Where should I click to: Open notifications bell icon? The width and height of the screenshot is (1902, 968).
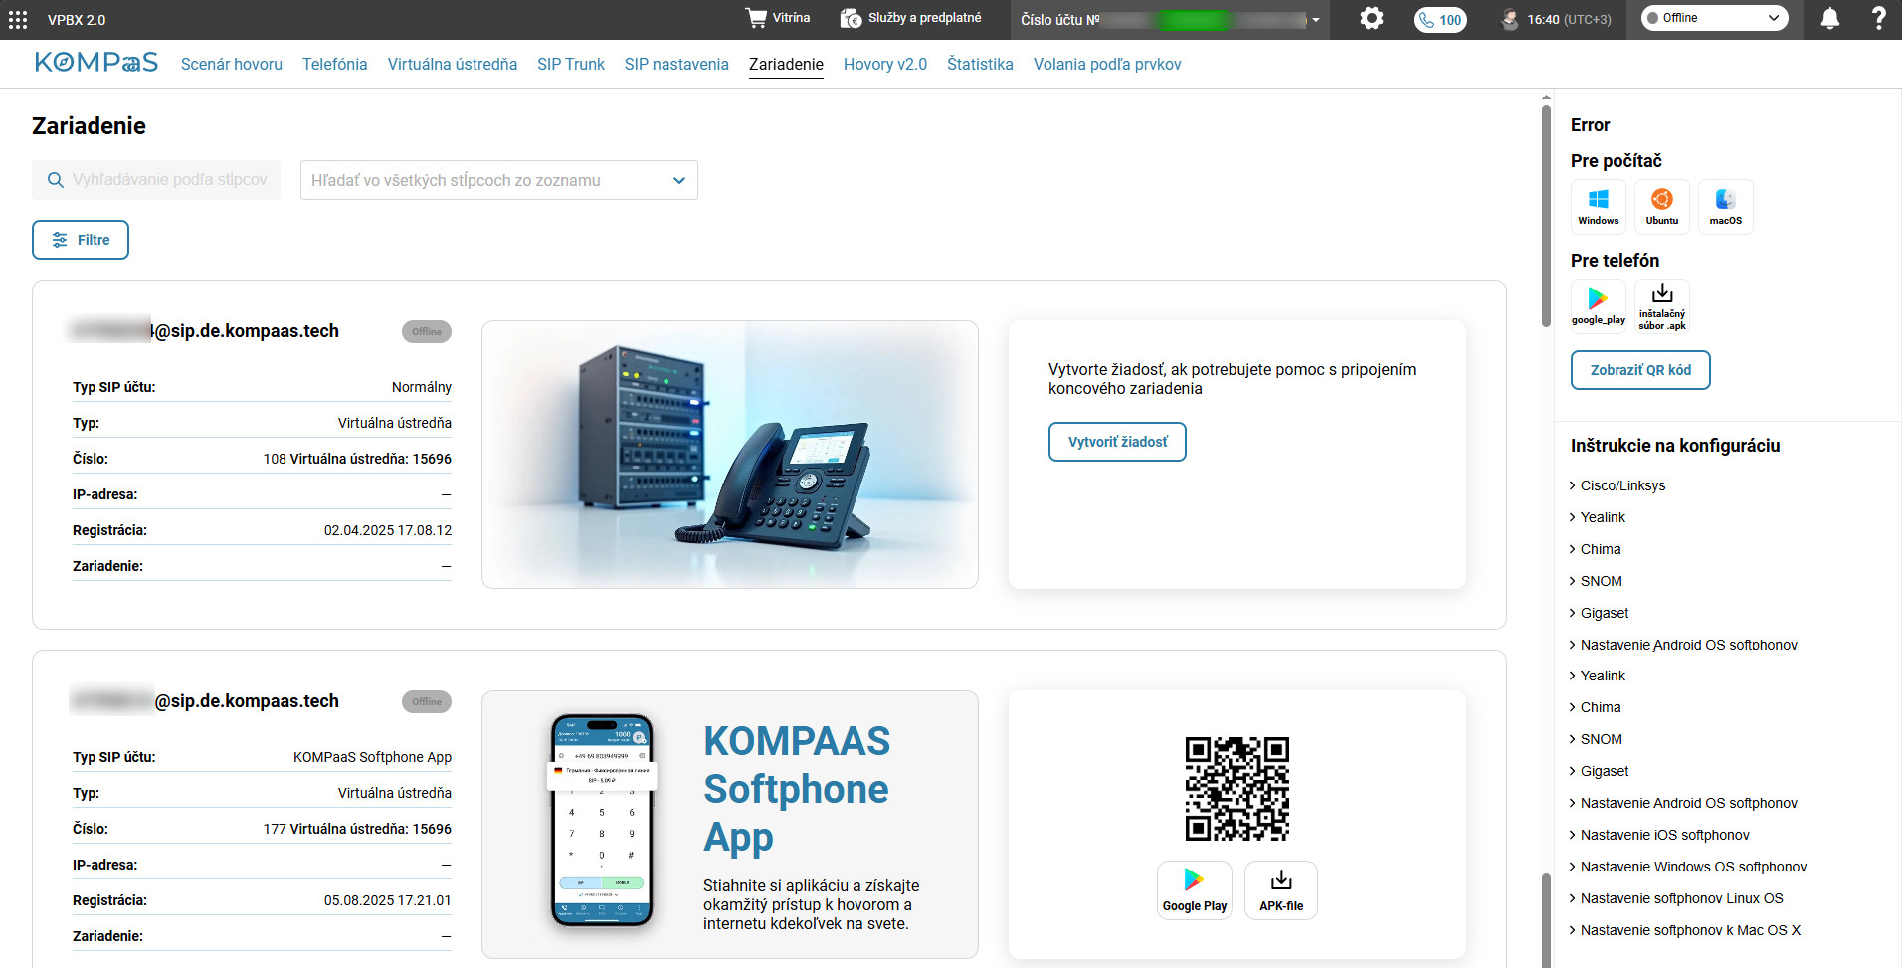pyautogui.click(x=1829, y=18)
